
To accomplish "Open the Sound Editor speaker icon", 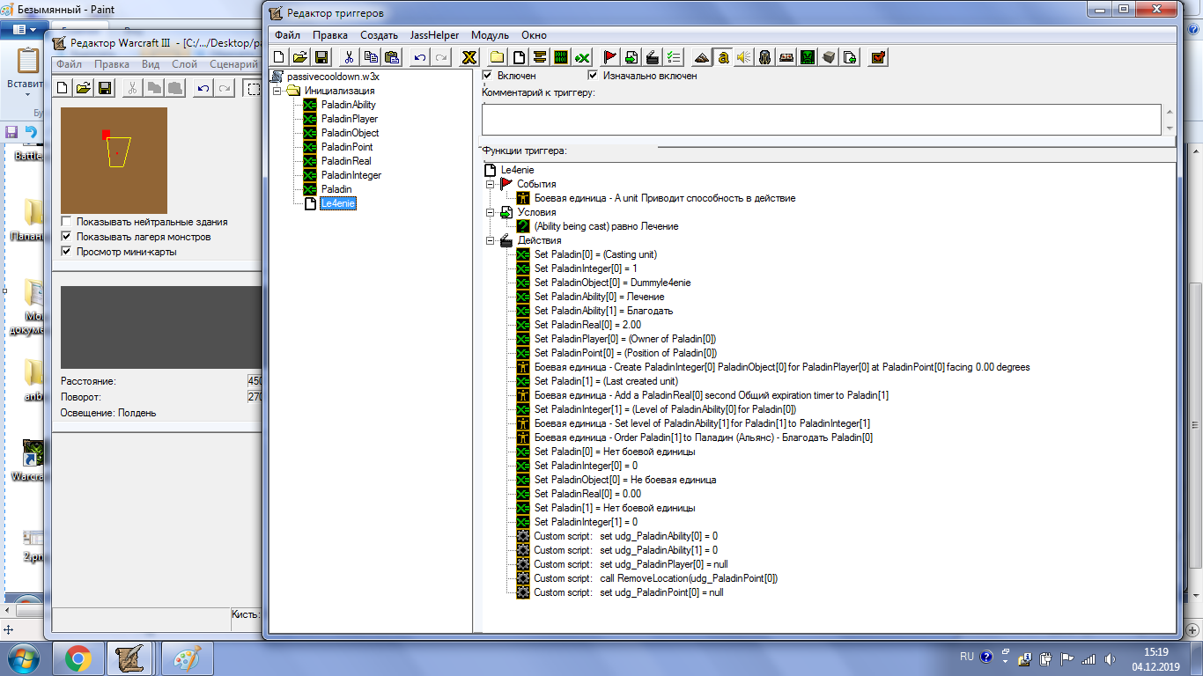I will click(x=744, y=57).
